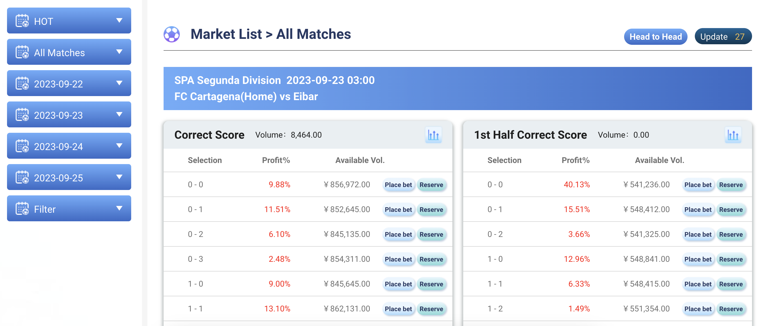Image resolution: width=765 pixels, height=326 pixels.
Task: Reserve 1st Half 1 - 0
Action: 731,259
